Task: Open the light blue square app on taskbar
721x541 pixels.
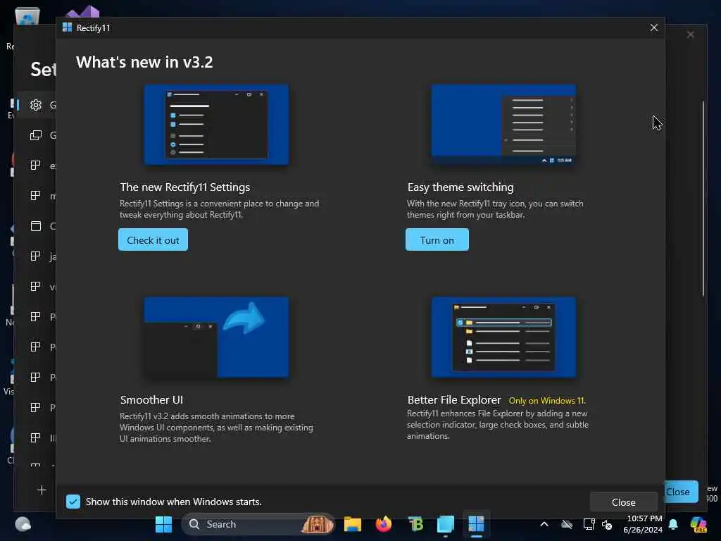Action: tap(446, 524)
